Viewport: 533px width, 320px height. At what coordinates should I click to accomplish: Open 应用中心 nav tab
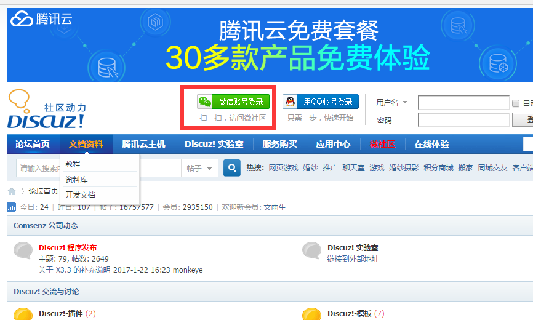point(333,144)
